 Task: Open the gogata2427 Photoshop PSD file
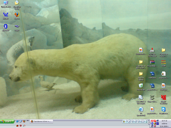(x=152, y=87)
